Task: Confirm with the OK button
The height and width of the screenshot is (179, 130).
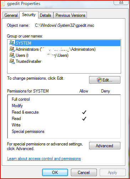Action: click(x=55, y=172)
